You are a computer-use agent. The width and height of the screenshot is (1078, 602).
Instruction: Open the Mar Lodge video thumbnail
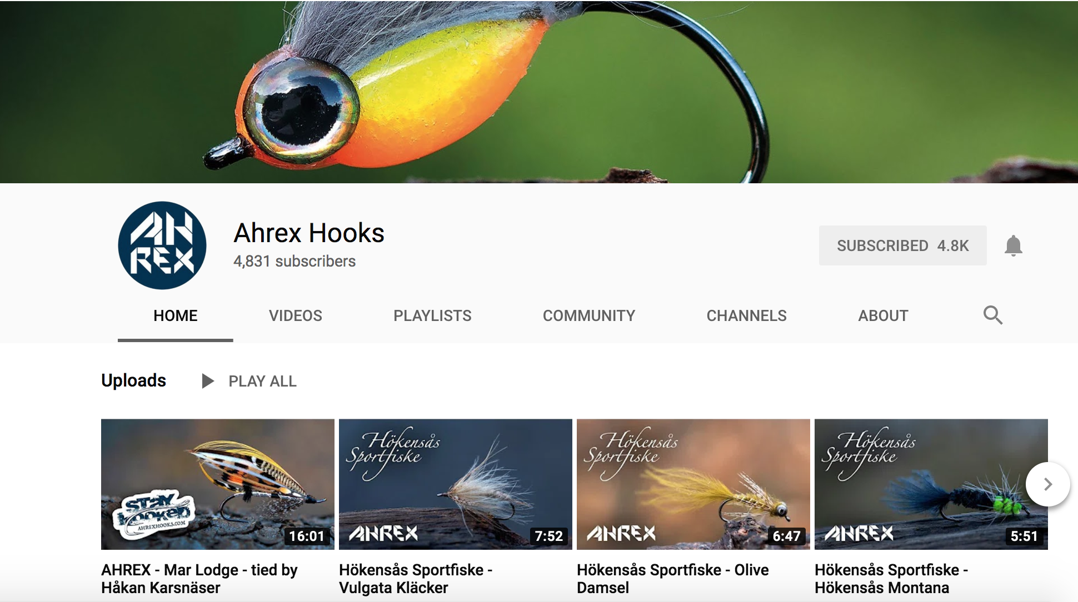[218, 484]
